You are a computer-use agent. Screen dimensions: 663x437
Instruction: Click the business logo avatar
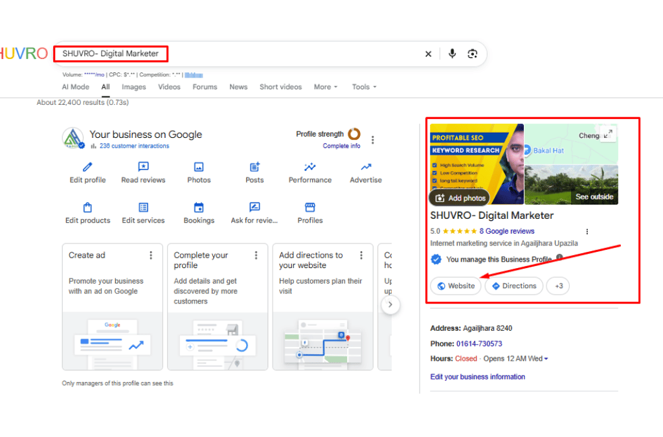[73, 138]
